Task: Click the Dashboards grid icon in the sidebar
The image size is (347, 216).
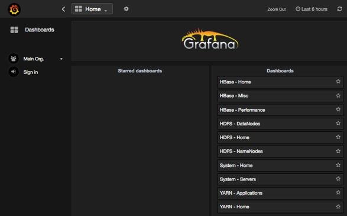Action: pos(14,30)
